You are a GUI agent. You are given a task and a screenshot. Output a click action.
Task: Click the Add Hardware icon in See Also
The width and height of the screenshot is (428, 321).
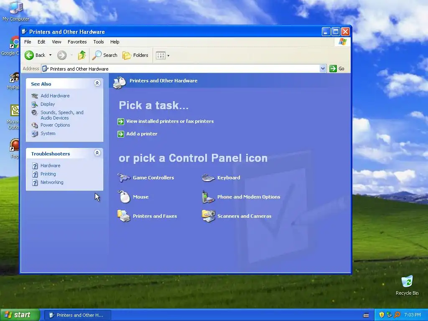(x=35, y=96)
